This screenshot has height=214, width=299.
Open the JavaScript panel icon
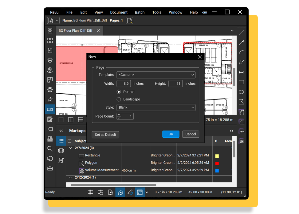click(x=61, y=160)
